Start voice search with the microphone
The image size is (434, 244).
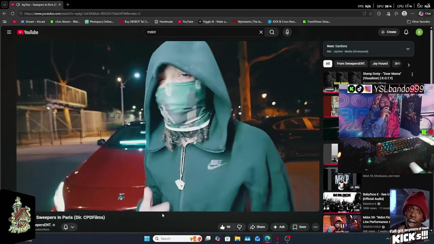click(287, 32)
